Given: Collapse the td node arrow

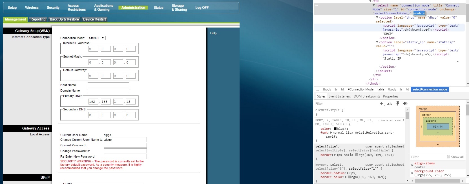Looking at the screenshot, I should [370, 1].
